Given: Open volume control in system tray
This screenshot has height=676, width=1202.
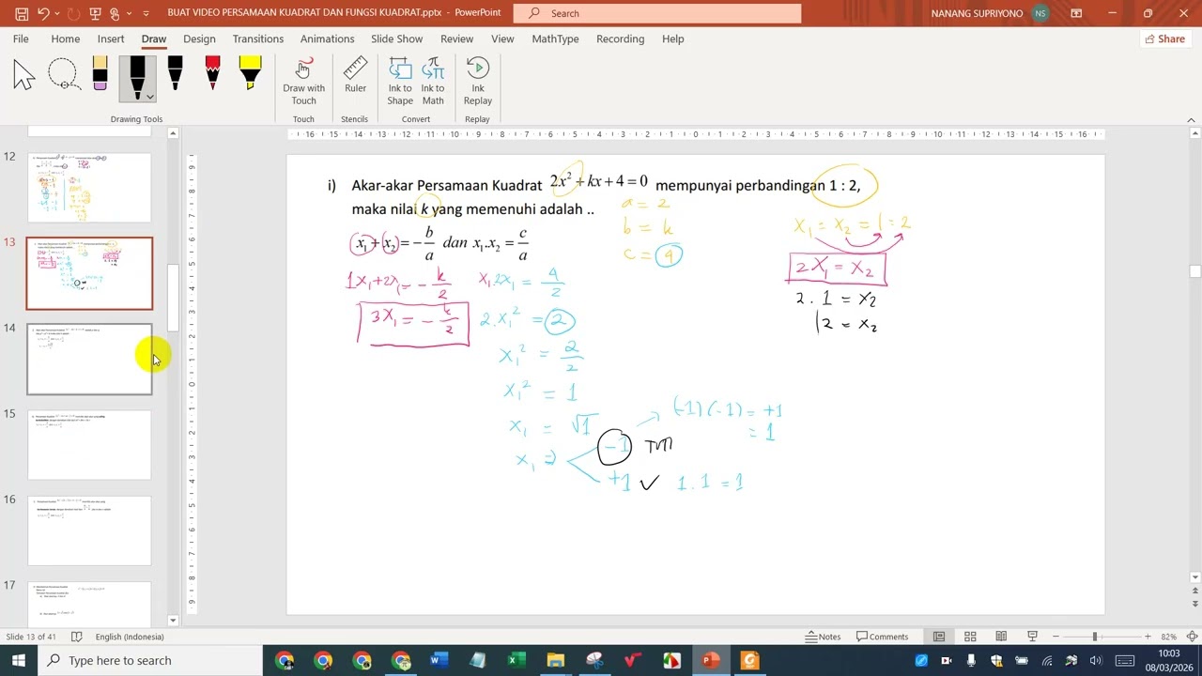Looking at the screenshot, I should (x=1097, y=660).
